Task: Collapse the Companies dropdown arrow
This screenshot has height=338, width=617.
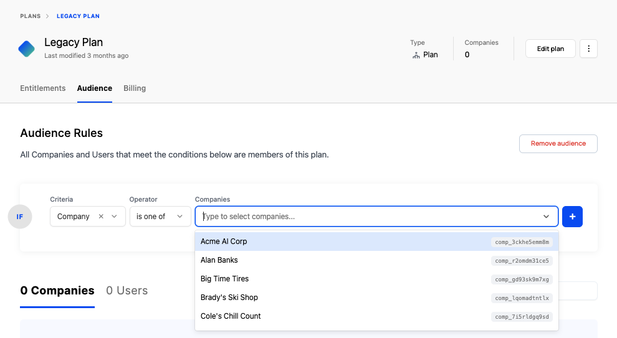Action: [547, 217]
